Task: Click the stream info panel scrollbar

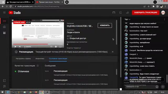Action: [x=117, y=32]
